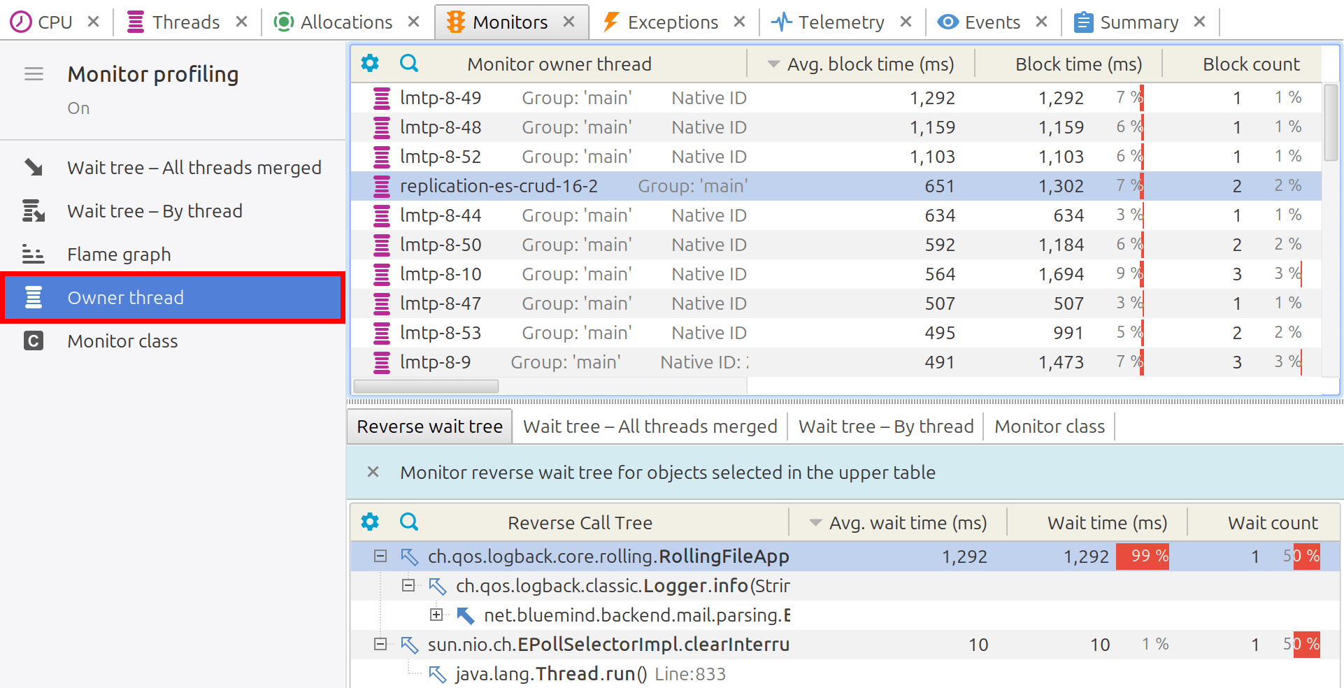Viewport: 1344px width, 688px height.
Task: Select the lmtp-8-49 thread row
Action: [x=836, y=98]
